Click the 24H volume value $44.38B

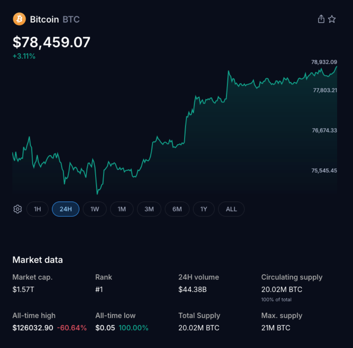(192, 290)
